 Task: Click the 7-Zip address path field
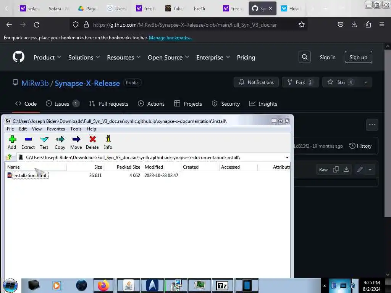tap(153, 158)
